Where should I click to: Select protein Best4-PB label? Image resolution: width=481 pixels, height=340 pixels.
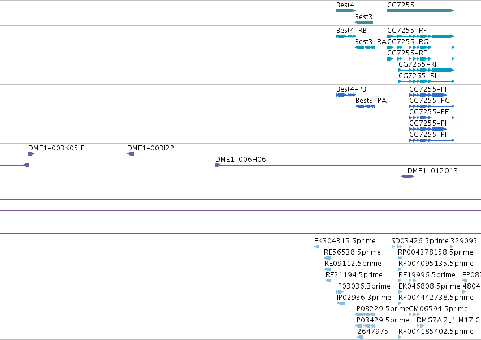coord(351,89)
